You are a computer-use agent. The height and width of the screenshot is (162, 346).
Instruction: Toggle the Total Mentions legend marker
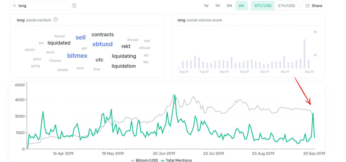coord(163,161)
